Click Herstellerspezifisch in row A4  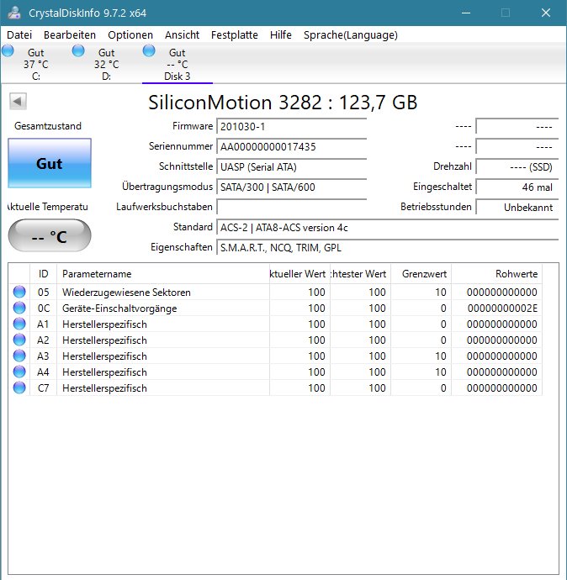click(104, 372)
